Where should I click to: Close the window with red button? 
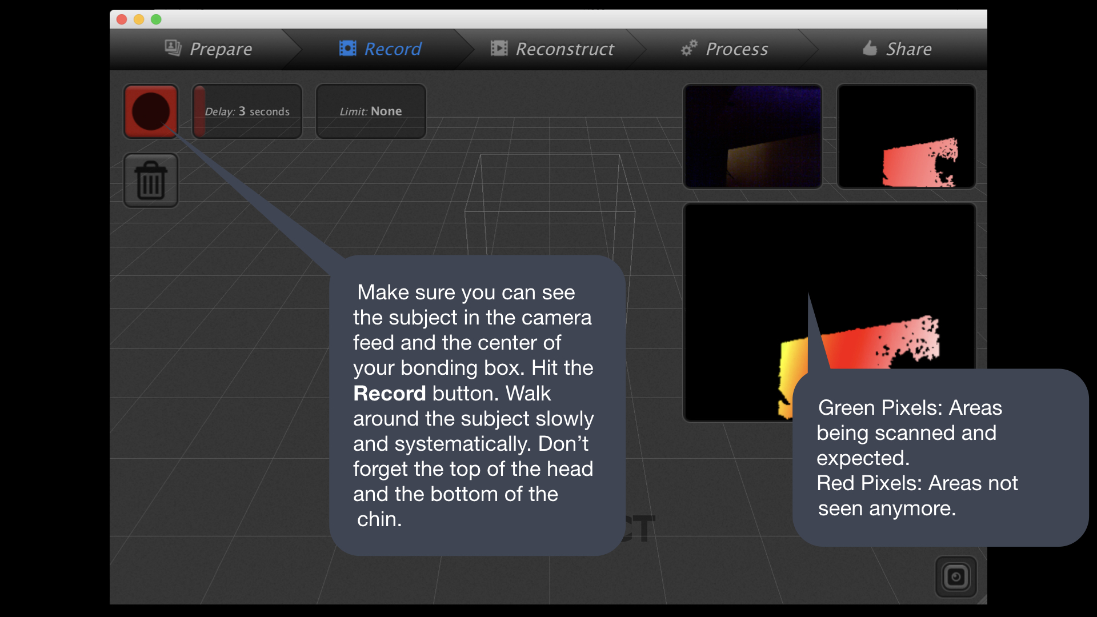tap(122, 19)
